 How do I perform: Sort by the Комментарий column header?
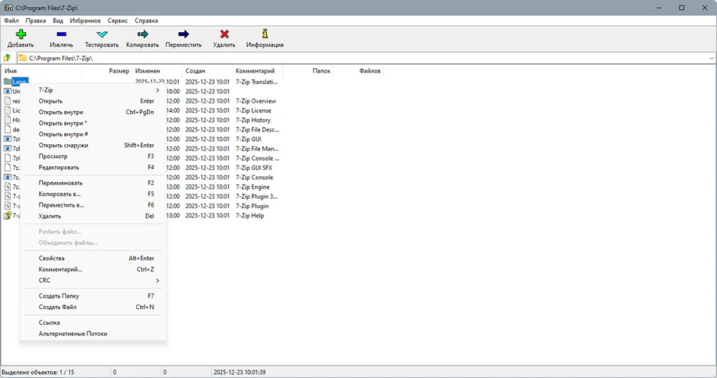point(255,71)
